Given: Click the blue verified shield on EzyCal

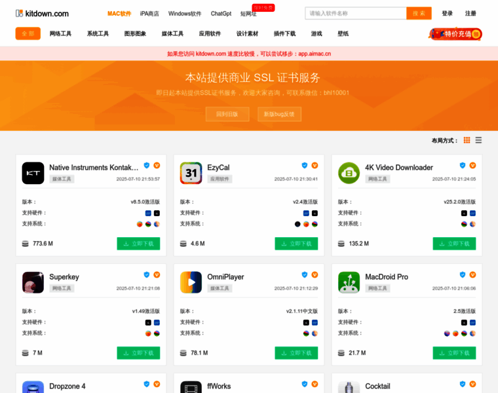Looking at the screenshot, I should point(305,166).
